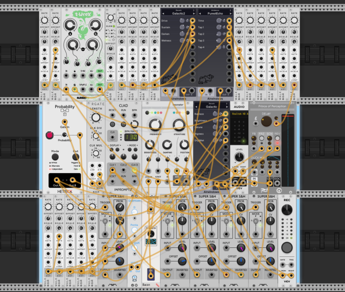This screenshot has width=345, height=292.
Task: Open the Galactic2 help question mark
Action: (194, 10)
